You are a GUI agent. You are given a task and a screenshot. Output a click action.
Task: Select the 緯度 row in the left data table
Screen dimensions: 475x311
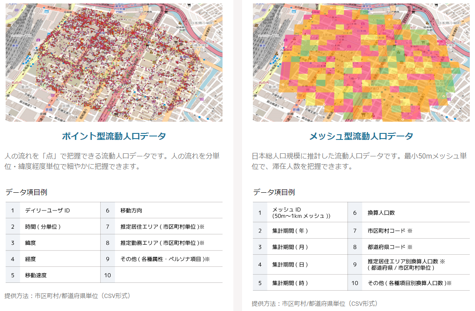pos(56,242)
